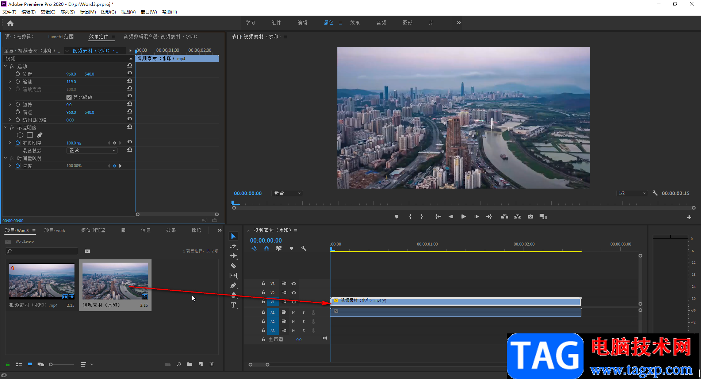Click the Extract icon
The height and width of the screenshot is (379, 701).
pos(517,217)
